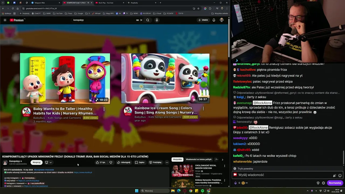The width and height of the screenshot is (345, 194).
Task: Open the Windows Start menu
Action: tap(137, 191)
